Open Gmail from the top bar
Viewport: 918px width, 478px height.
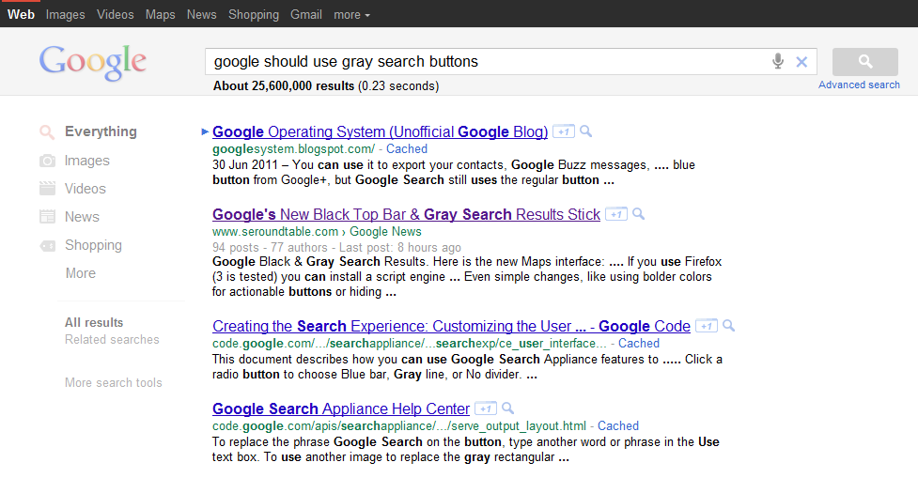306,15
